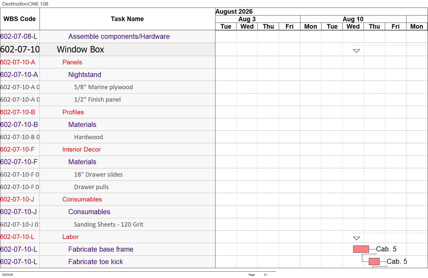This screenshot has height=278, width=428.
Task: Click the WBS code in the Hardwood row
Action: click(20, 137)
